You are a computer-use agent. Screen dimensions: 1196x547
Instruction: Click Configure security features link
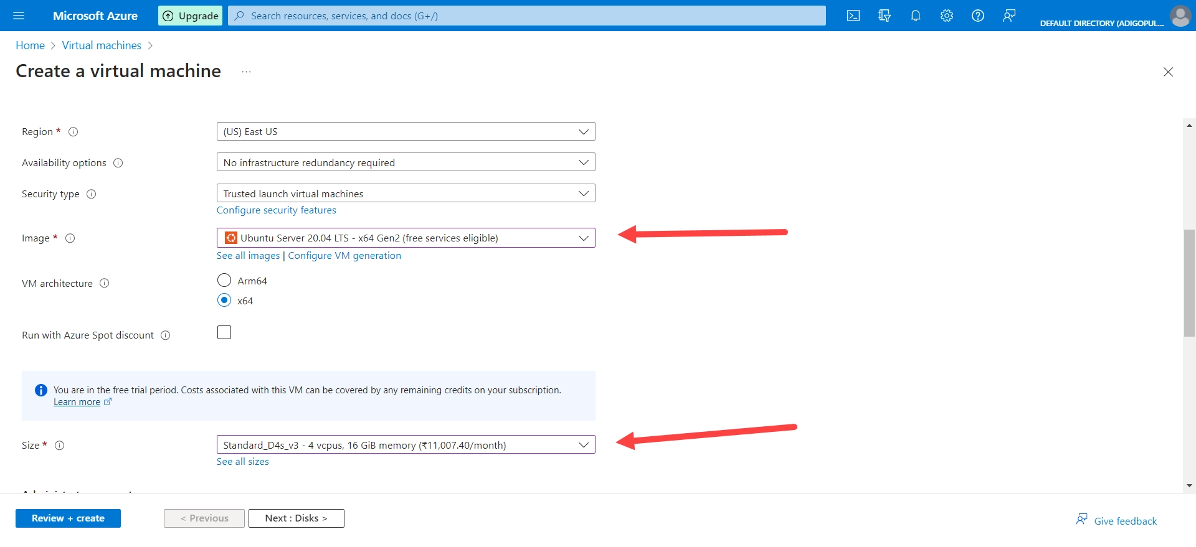click(276, 210)
